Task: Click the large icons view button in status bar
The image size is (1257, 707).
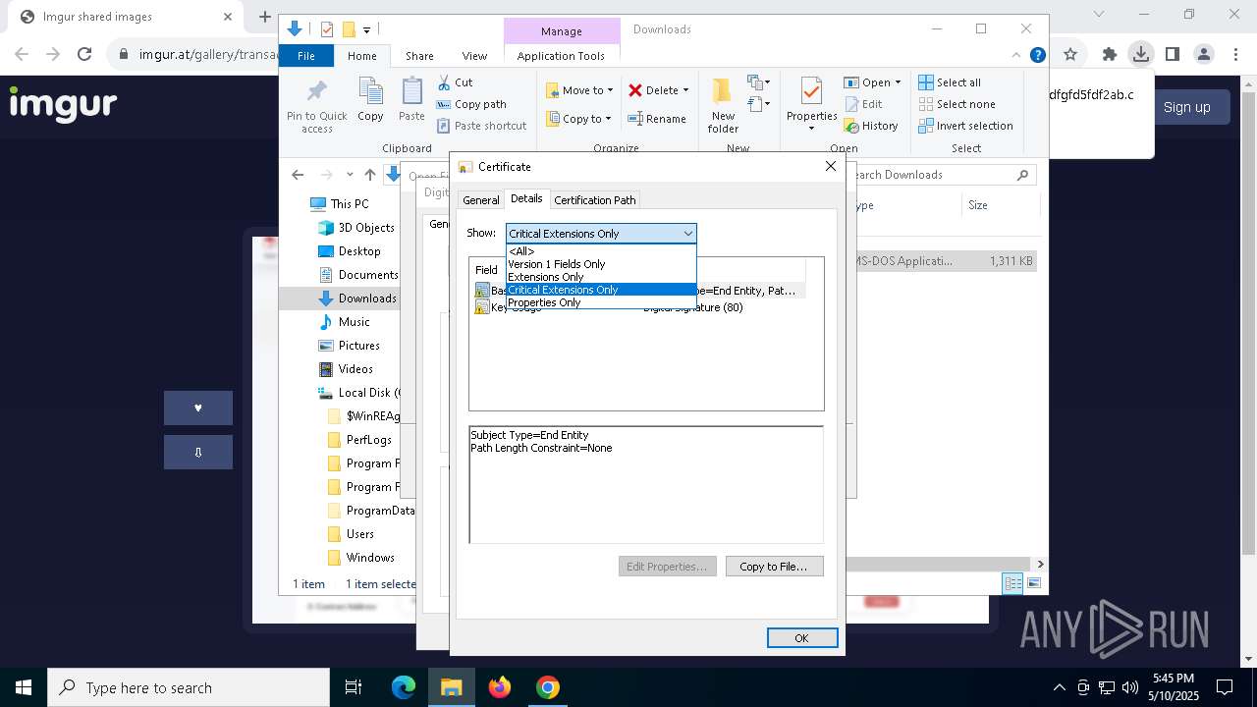Action: pos(1034,583)
